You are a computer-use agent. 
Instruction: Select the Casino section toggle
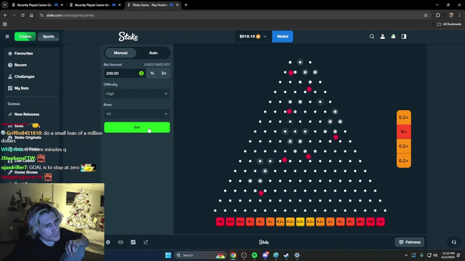point(25,36)
